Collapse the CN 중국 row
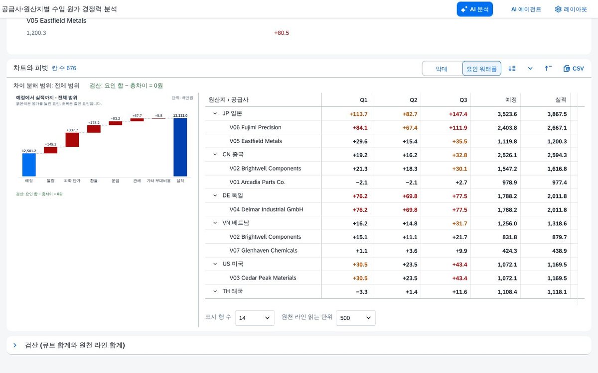Viewport: 598px width, 373px height. 215,155
